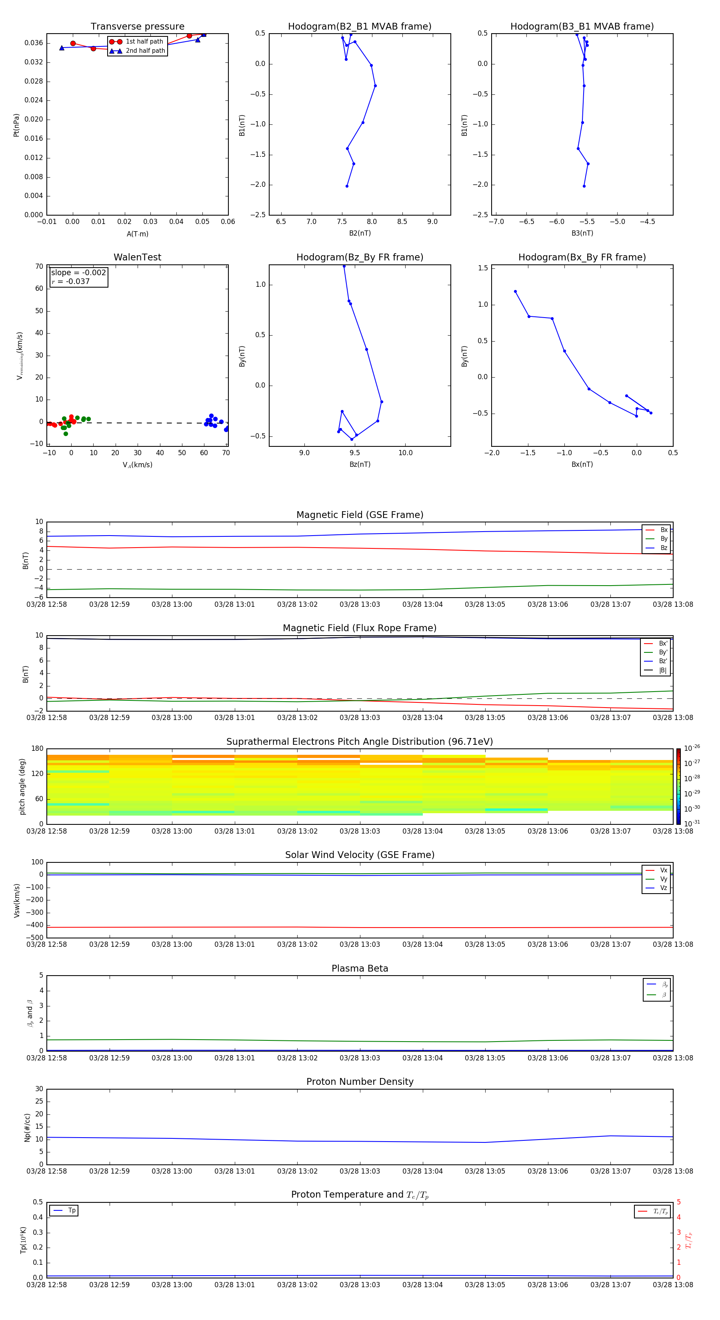Click the 'Vsw(km/s)' y-axis label
Screen dimensions: 720x1320
[16, 900]
